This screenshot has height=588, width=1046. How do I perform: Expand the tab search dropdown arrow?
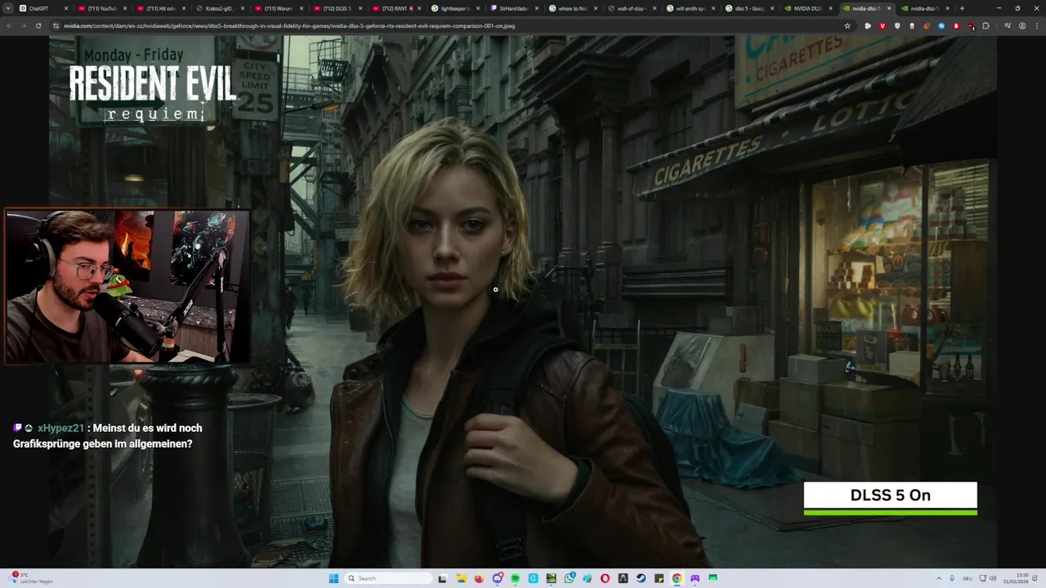click(8, 8)
